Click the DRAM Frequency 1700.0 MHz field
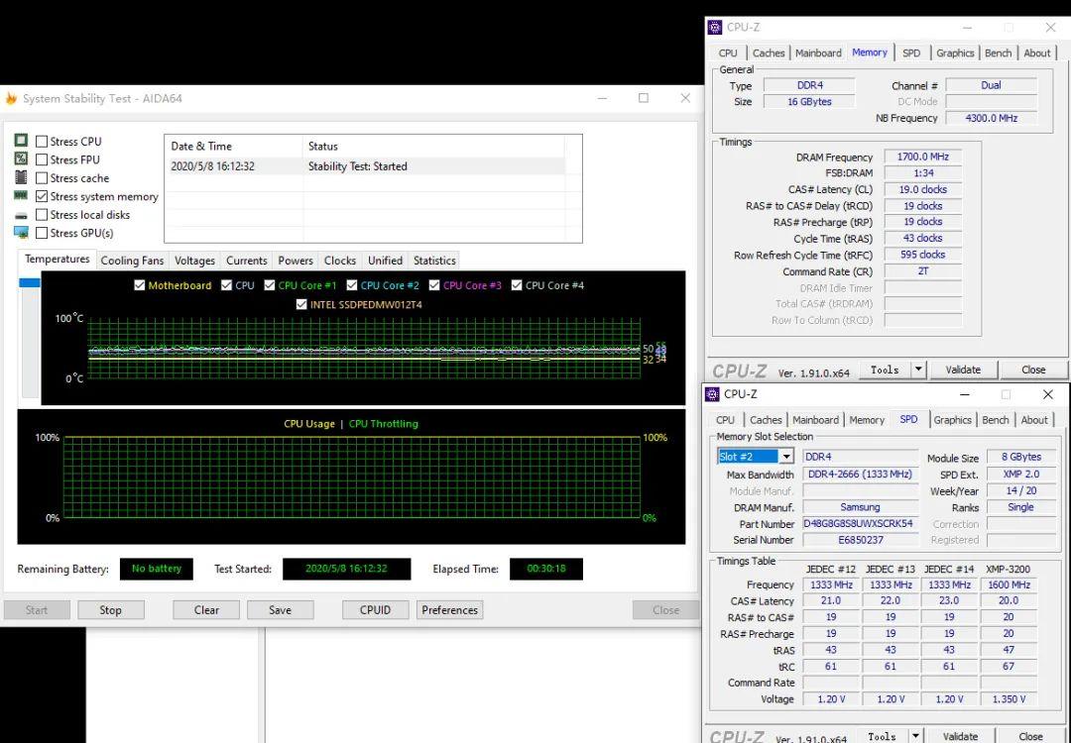This screenshot has width=1071, height=743. point(923,157)
